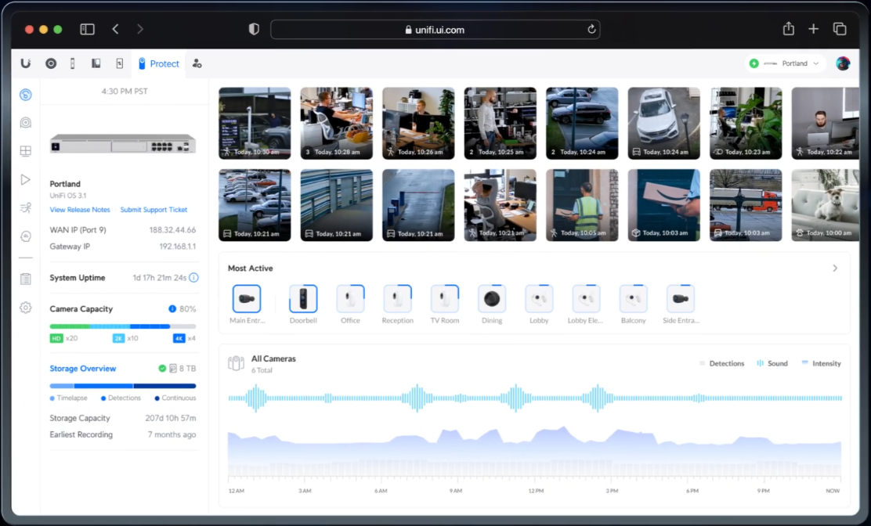Image resolution: width=871 pixels, height=526 pixels.
Task: Select the Doorbell camera icon
Action: pos(303,298)
